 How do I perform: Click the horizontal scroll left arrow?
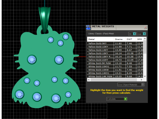(x=89, y=80)
